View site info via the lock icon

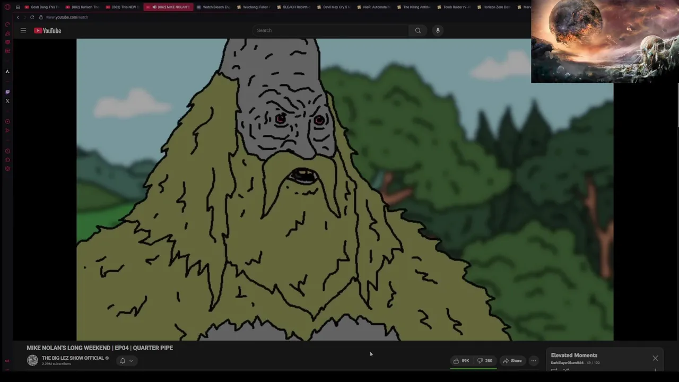click(41, 17)
